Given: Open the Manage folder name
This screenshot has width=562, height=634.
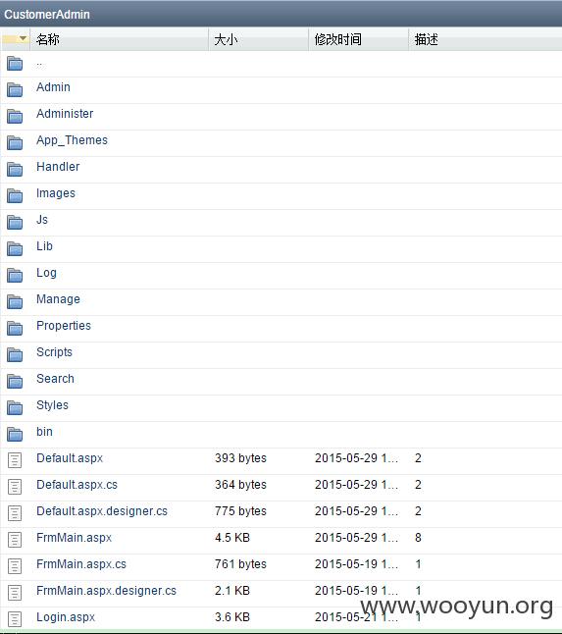Looking at the screenshot, I should (58, 299).
